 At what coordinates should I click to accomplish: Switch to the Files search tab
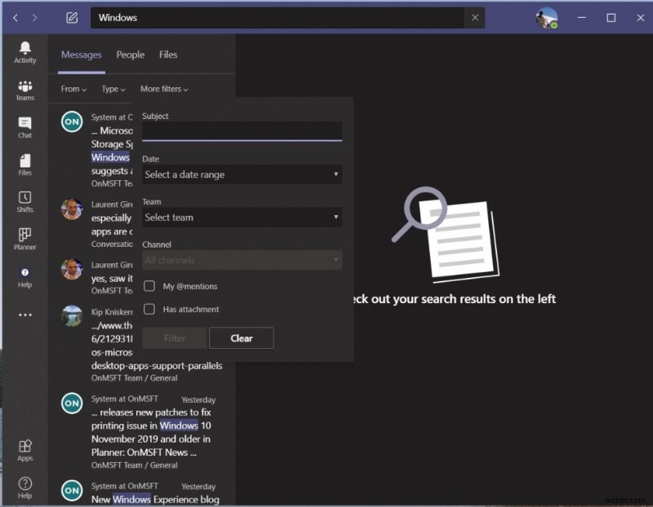[167, 55]
